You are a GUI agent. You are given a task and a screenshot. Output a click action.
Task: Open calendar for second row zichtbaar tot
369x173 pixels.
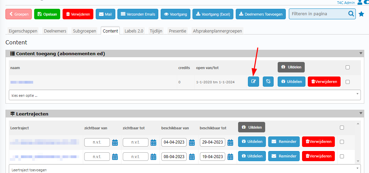pyautogui.click(x=154, y=156)
